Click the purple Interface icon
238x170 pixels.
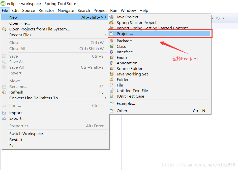click(x=111, y=52)
